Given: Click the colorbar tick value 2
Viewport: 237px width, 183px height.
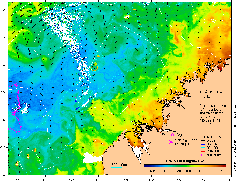Looking at the screenshot, I should click(211, 171).
